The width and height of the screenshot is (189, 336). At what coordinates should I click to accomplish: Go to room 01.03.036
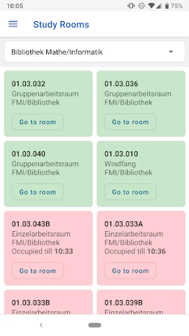(x=130, y=122)
